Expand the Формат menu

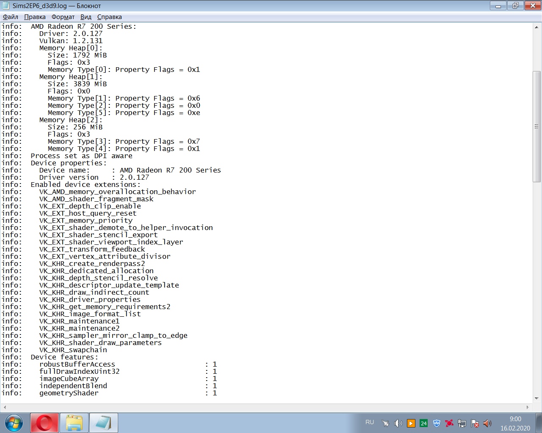pos(63,17)
